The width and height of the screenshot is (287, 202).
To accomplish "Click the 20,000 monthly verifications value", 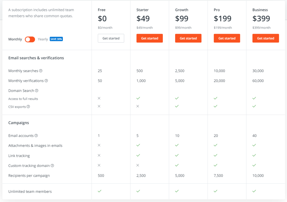I will [x=219, y=81].
